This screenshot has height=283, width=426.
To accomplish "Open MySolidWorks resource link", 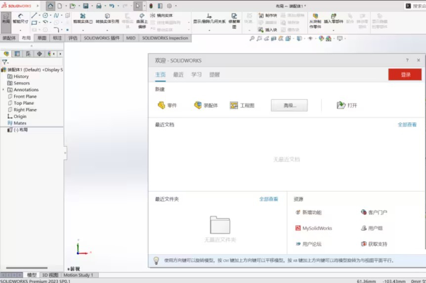I will tap(314, 228).
